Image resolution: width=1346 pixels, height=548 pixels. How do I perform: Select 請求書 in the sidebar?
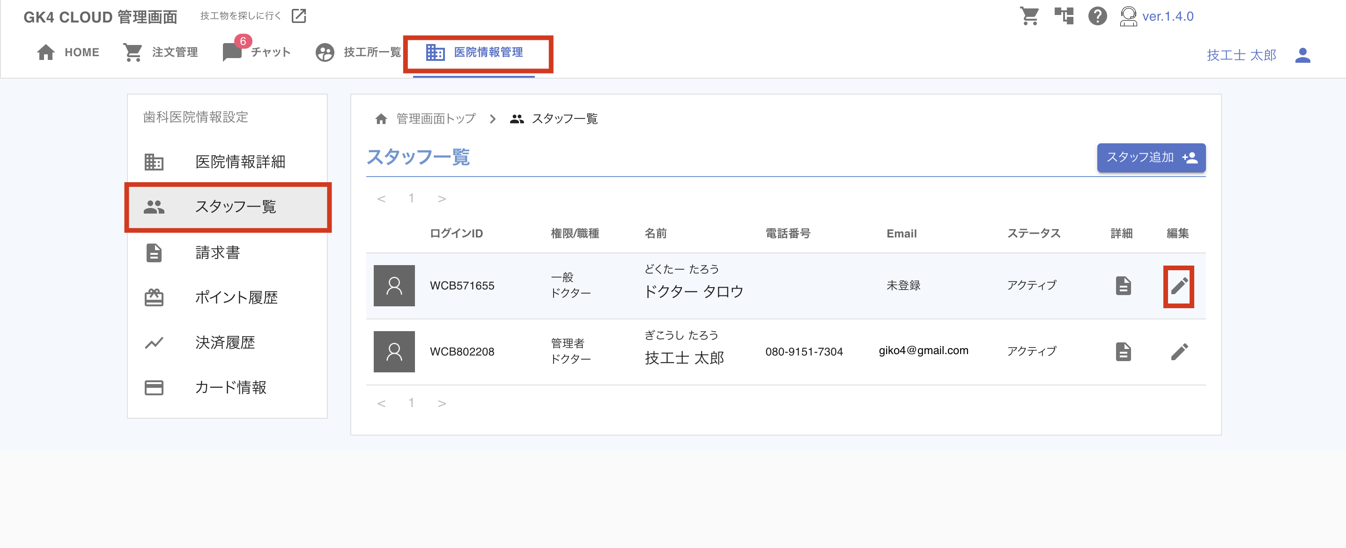217,253
